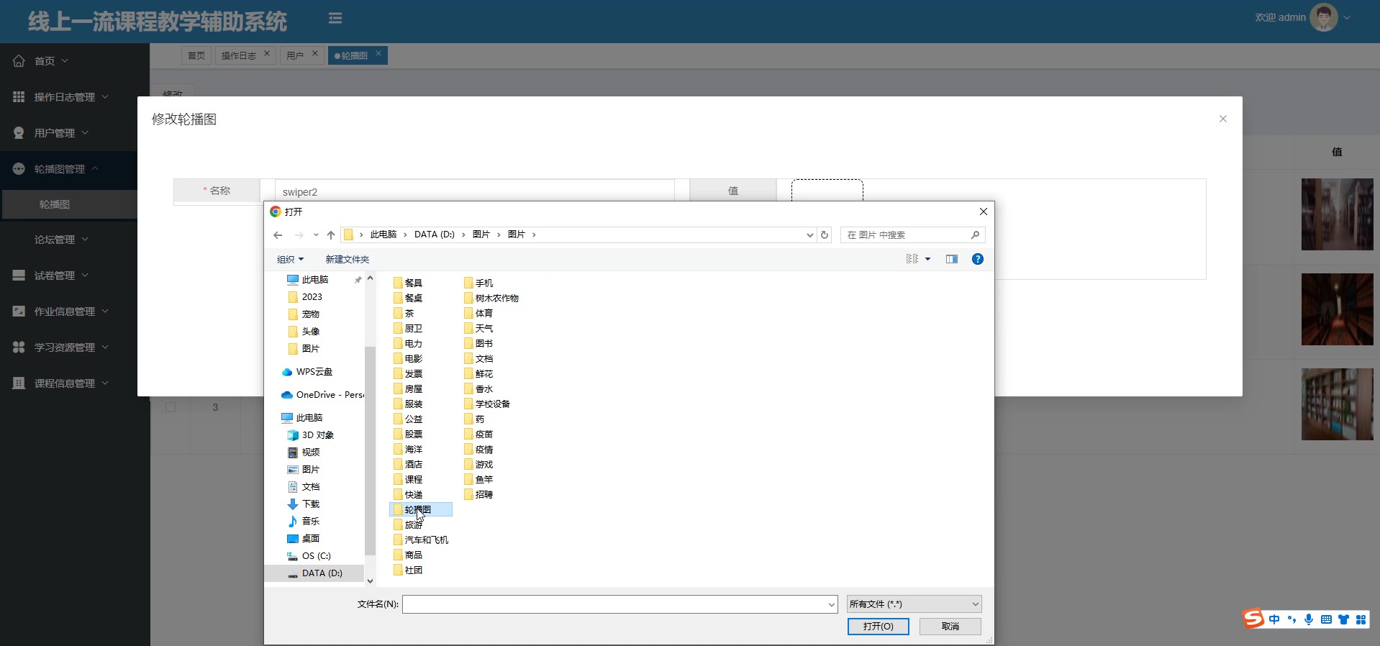The width and height of the screenshot is (1380, 646).
Task: Open the 课程 folder
Action: [x=413, y=480]
